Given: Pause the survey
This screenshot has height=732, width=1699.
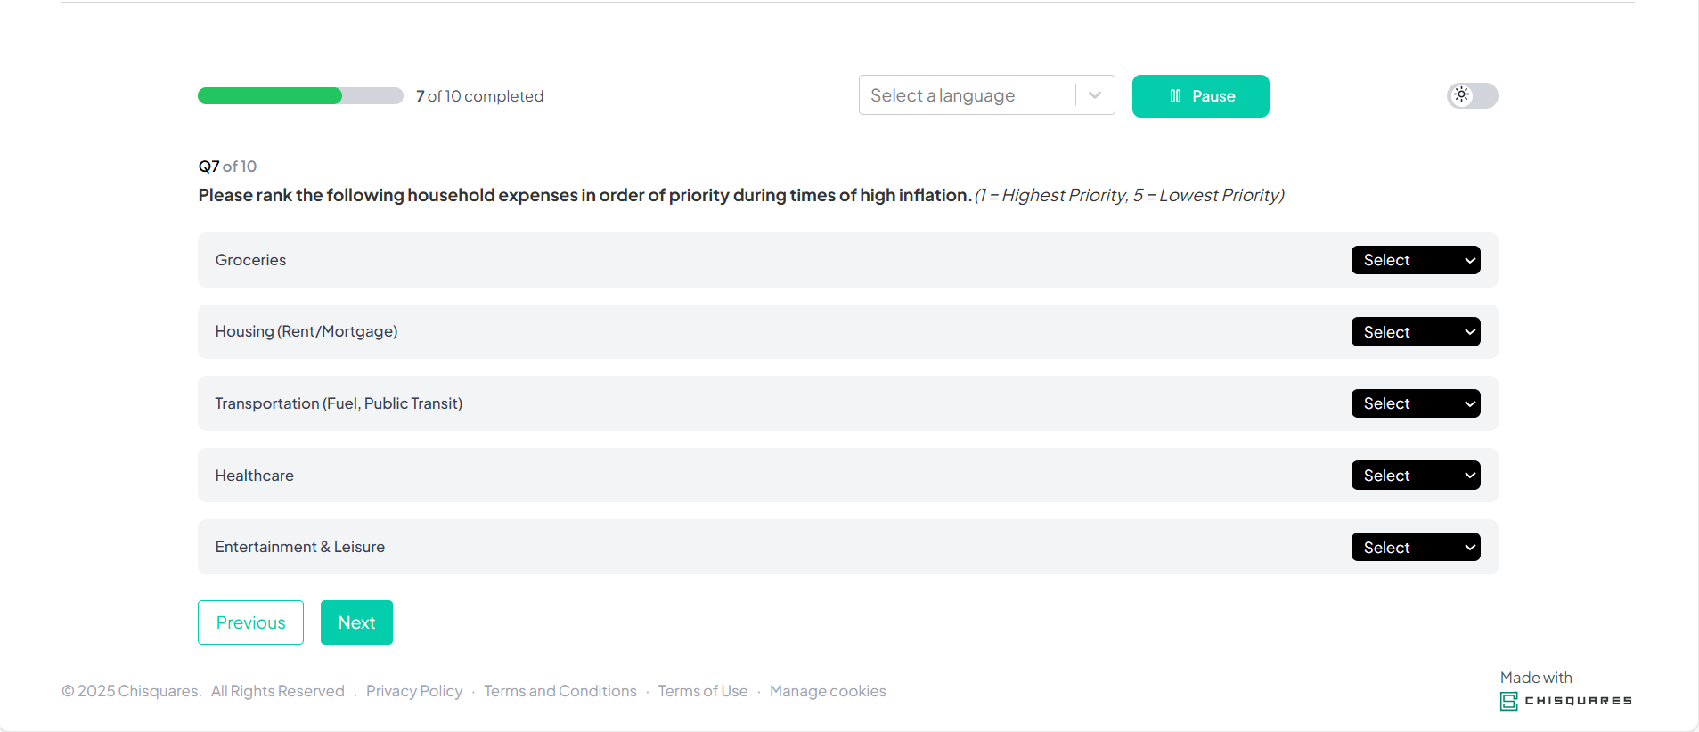Looking at the screenshot, I should click(1200, 96).
